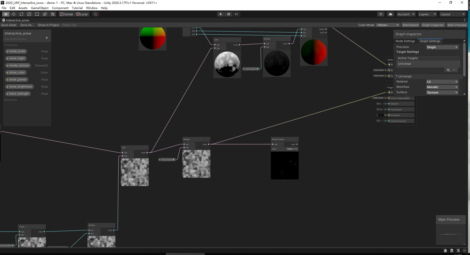Click the auto-generate lighting status icon
Viewport: 470px width, 255px height.
coord(458,251)
